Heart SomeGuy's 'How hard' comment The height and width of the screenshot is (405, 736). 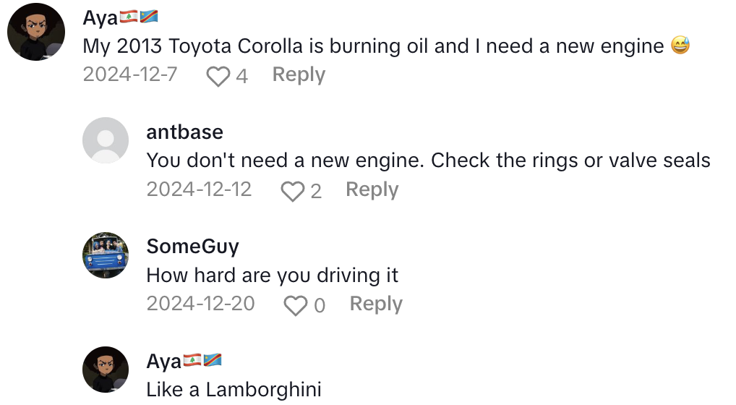pyautogui.click(x=296, y=305)
